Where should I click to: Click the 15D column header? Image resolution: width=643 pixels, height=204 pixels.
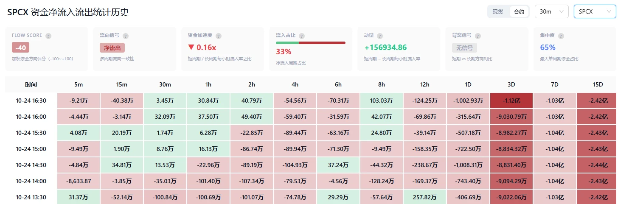(x=598, y=85)
